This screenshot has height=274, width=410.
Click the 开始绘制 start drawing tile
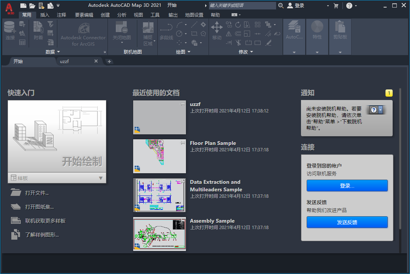pos(57,136)
